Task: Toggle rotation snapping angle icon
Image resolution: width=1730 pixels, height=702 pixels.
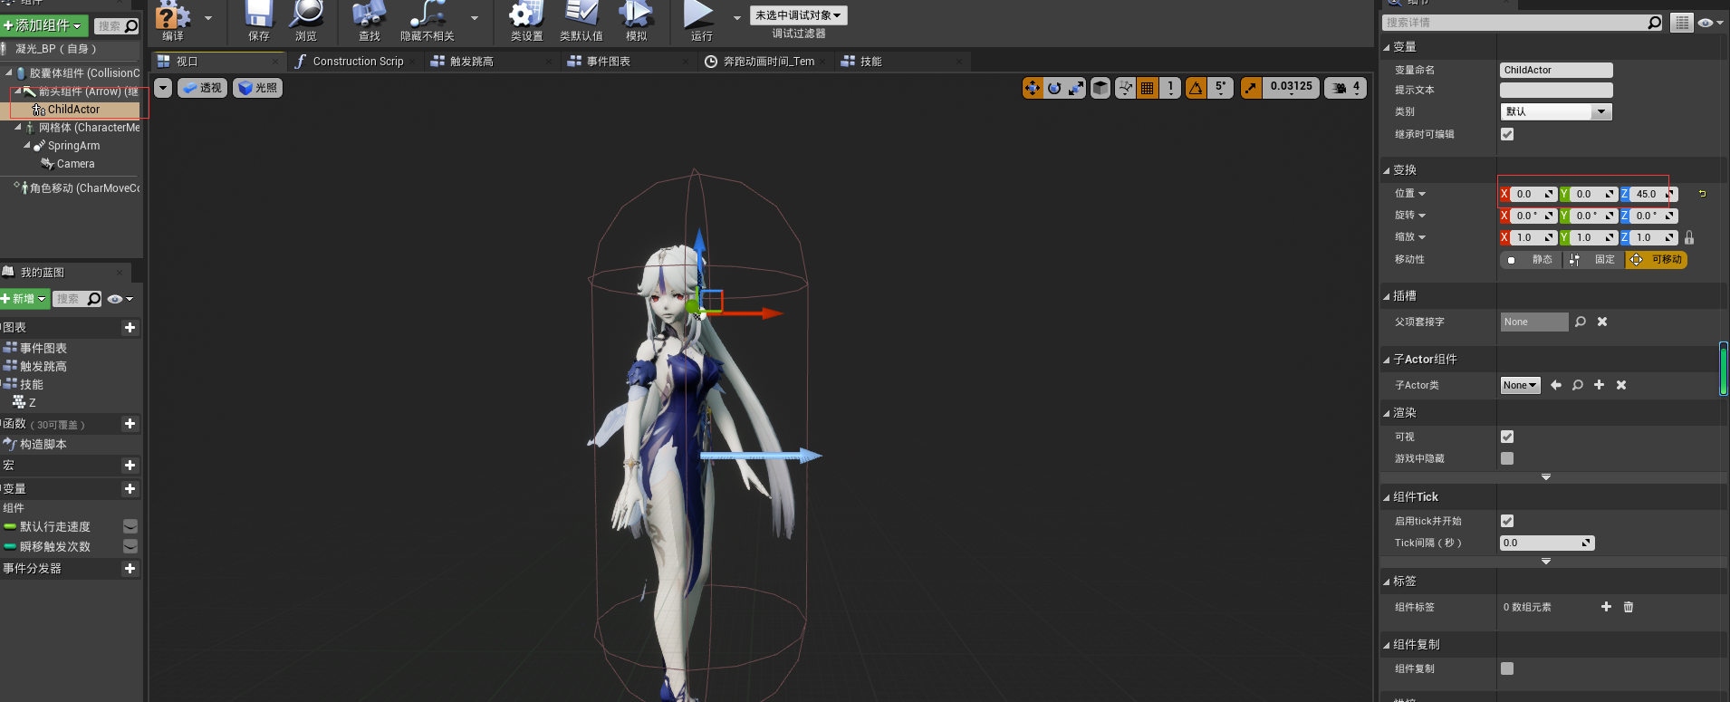Action: (1196, 88)
